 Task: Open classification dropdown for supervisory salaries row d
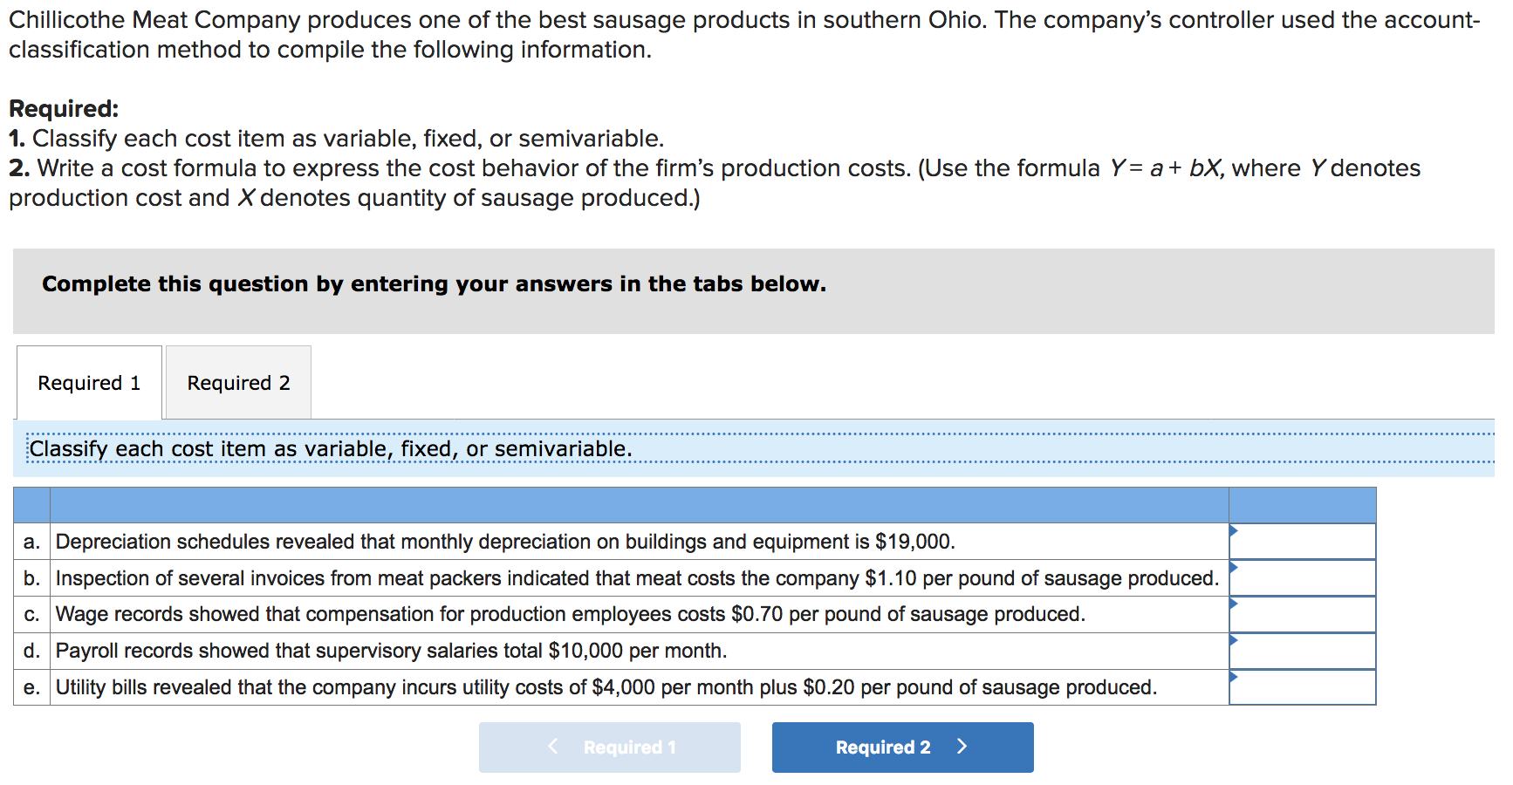pos(1303,651)
